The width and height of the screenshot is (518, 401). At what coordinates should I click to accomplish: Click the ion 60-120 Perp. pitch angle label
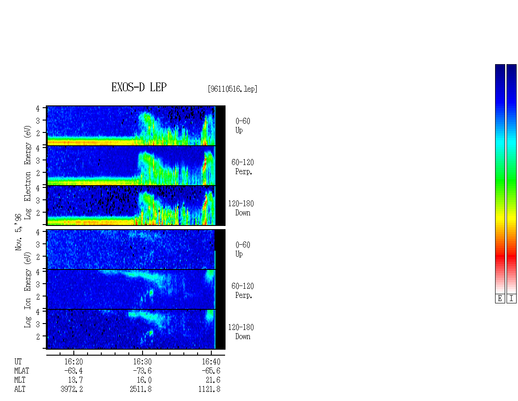pyautogui.click(x=242, y=291)
